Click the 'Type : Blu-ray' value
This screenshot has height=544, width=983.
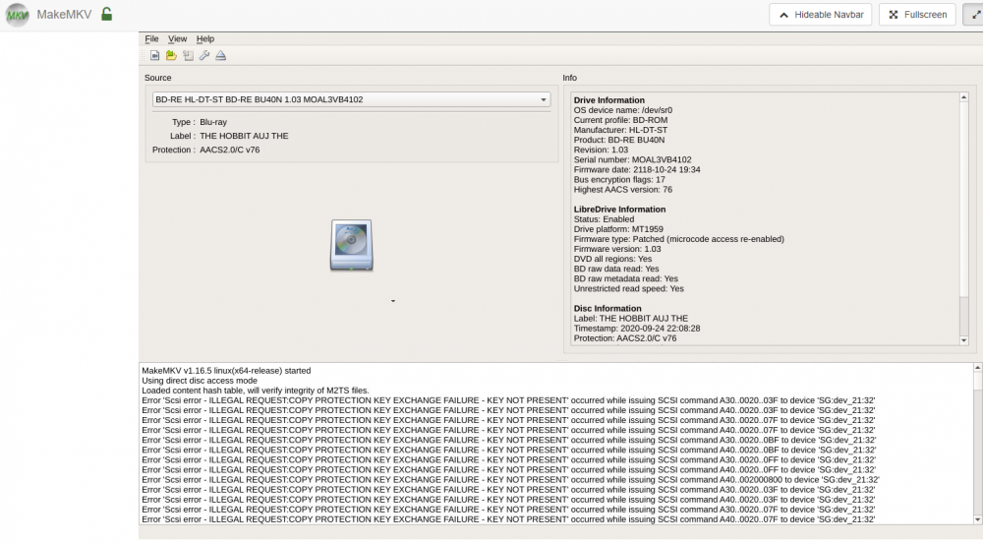213,122
